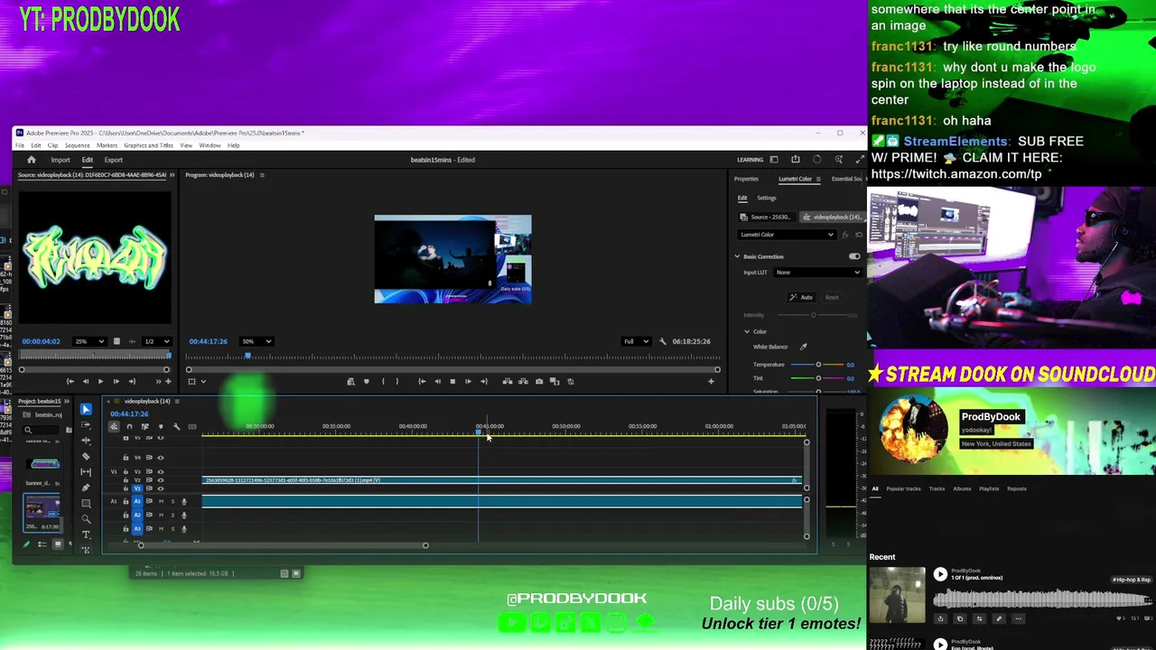Open the Quick Export share icon
This screenshot has height=650, width=1156.
tap(795, 160)
